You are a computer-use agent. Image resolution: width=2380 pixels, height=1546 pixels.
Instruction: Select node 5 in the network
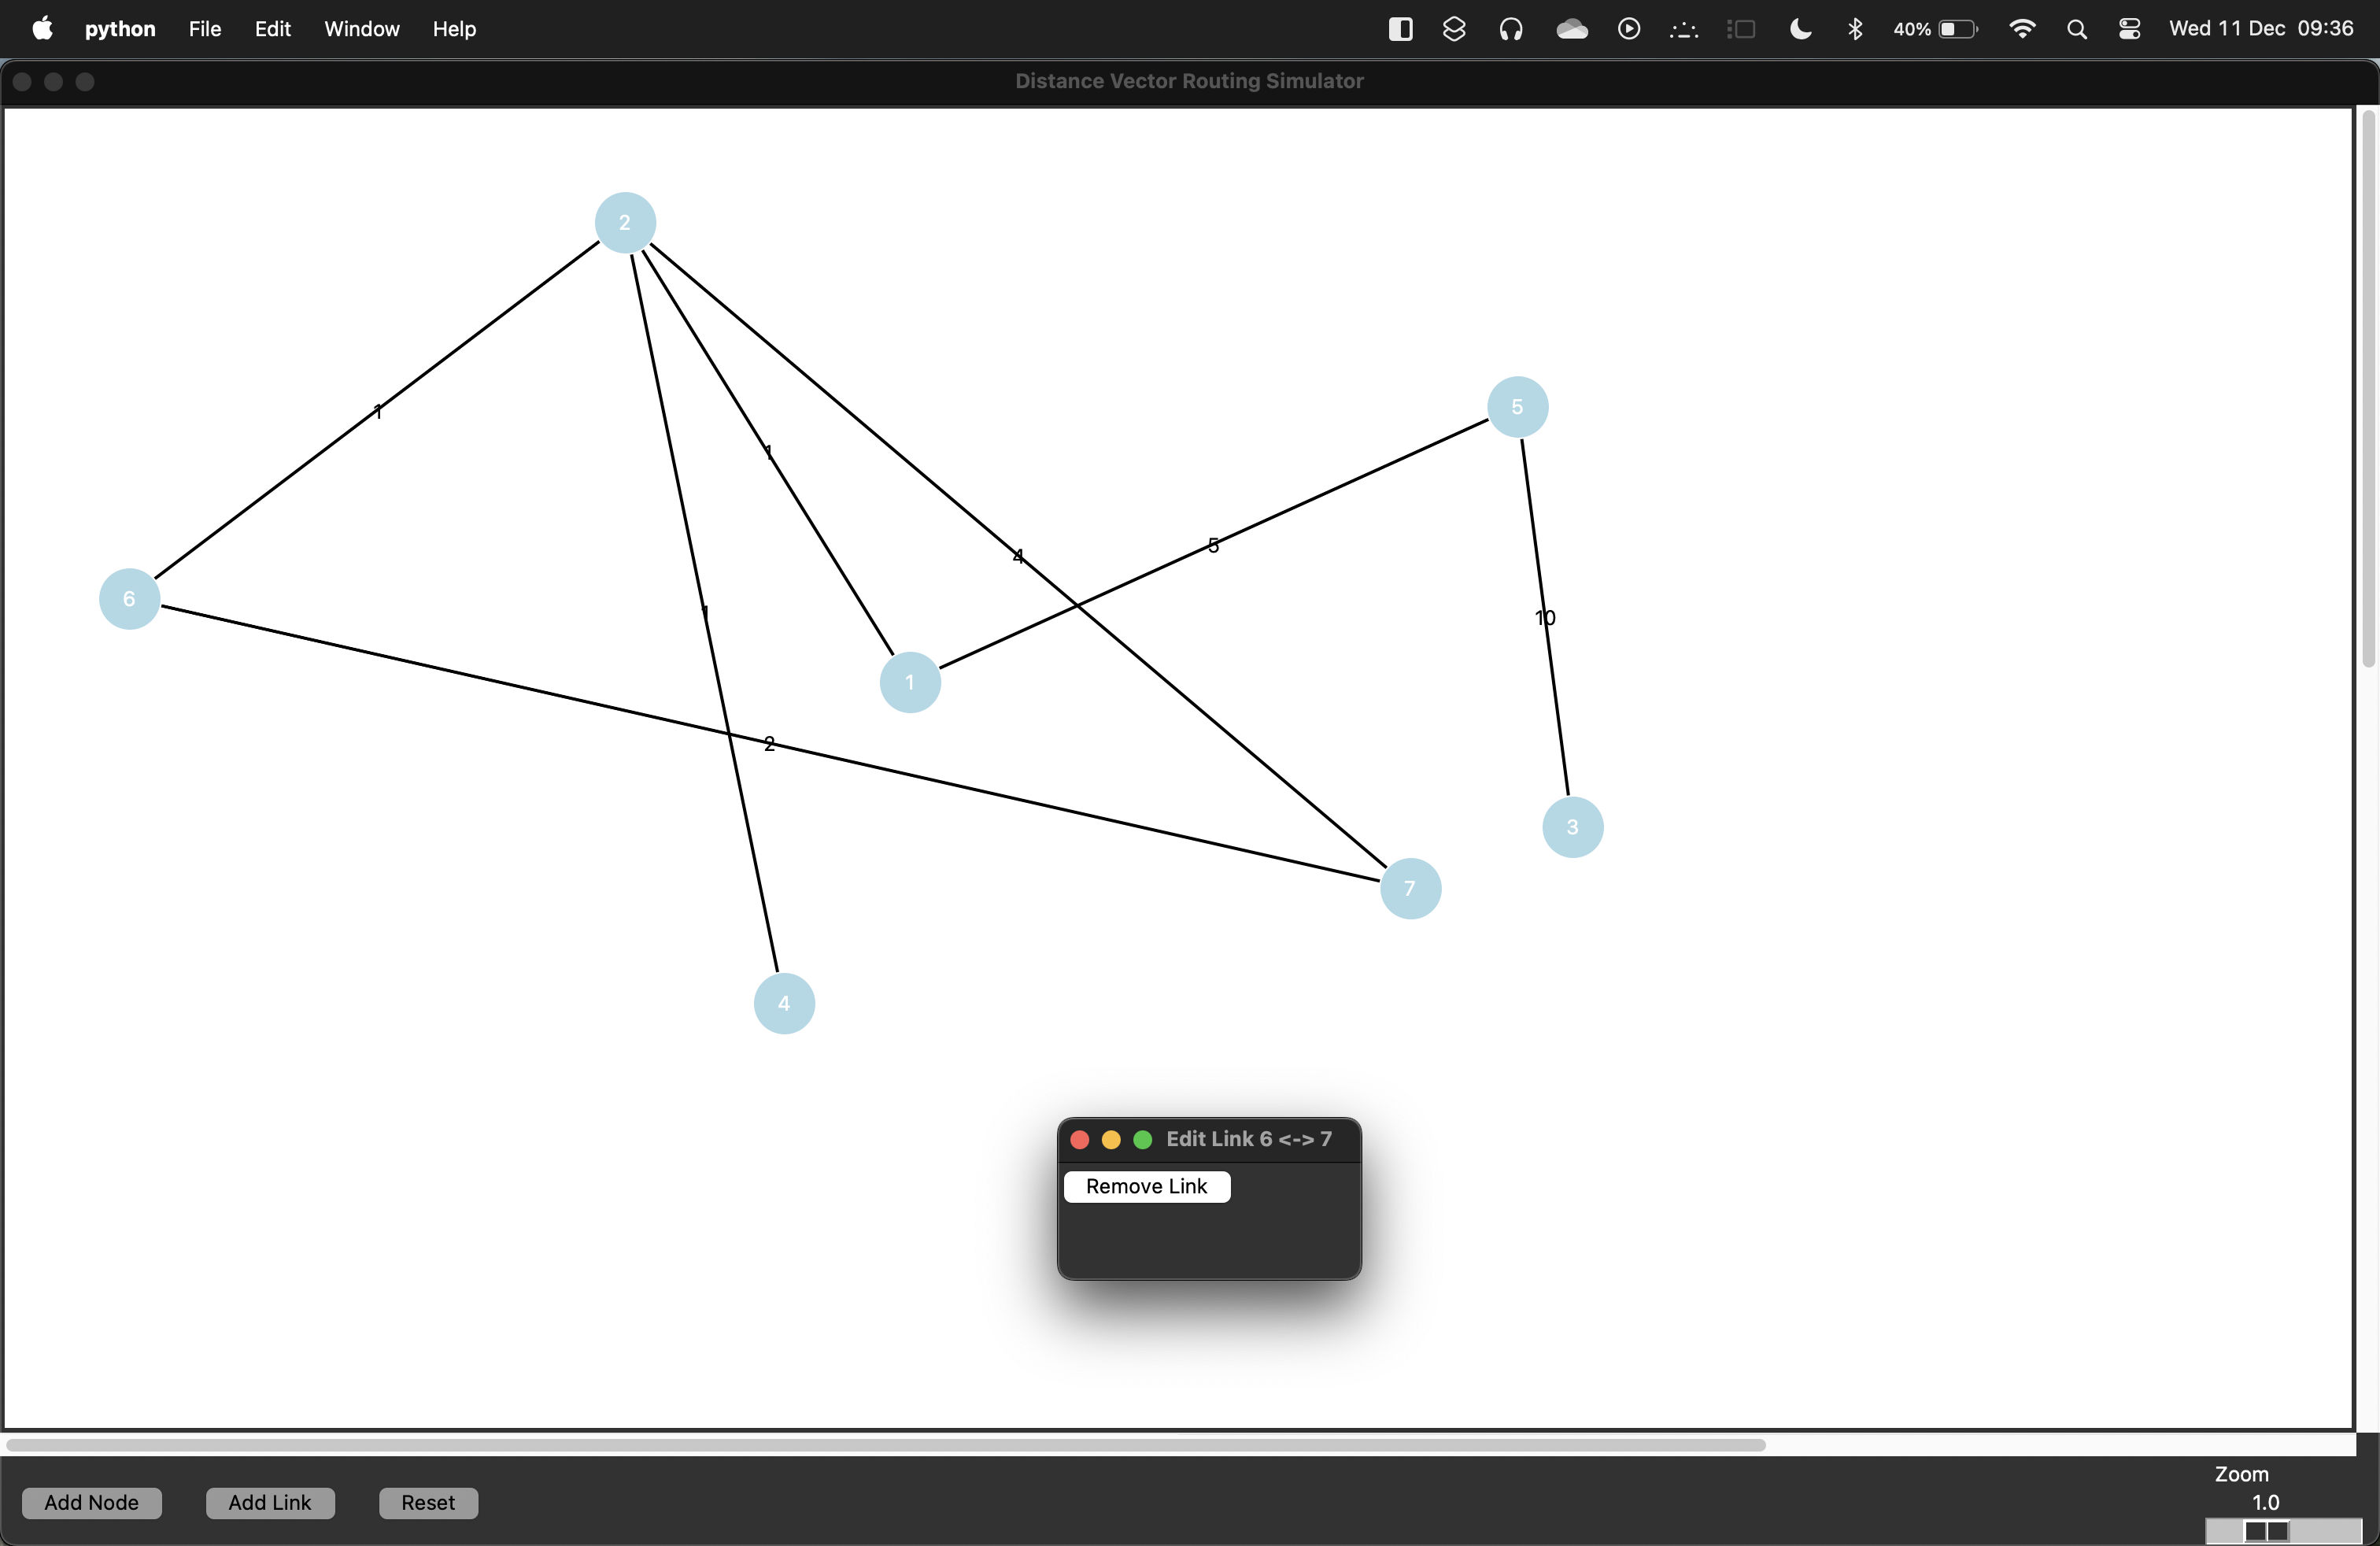[1517, 407]
